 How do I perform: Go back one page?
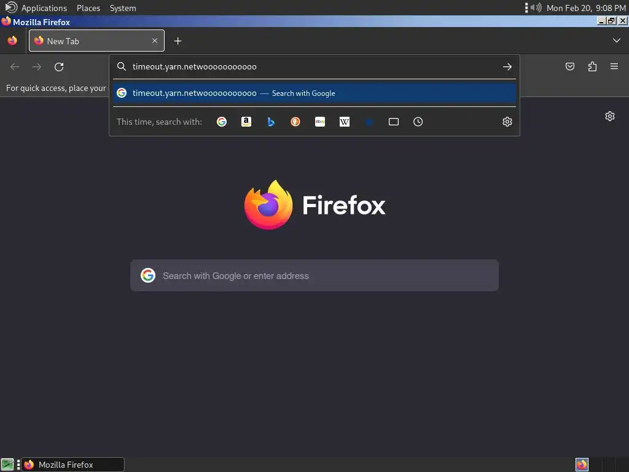pos(15,66)
